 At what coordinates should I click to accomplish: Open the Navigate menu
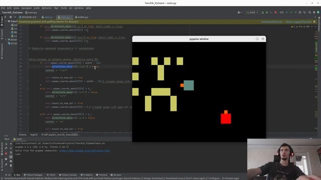point(27,8)
